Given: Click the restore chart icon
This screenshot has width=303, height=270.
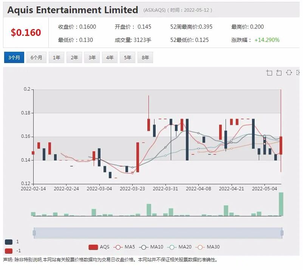Looking at the screenshot, I should tap(289, 73).
